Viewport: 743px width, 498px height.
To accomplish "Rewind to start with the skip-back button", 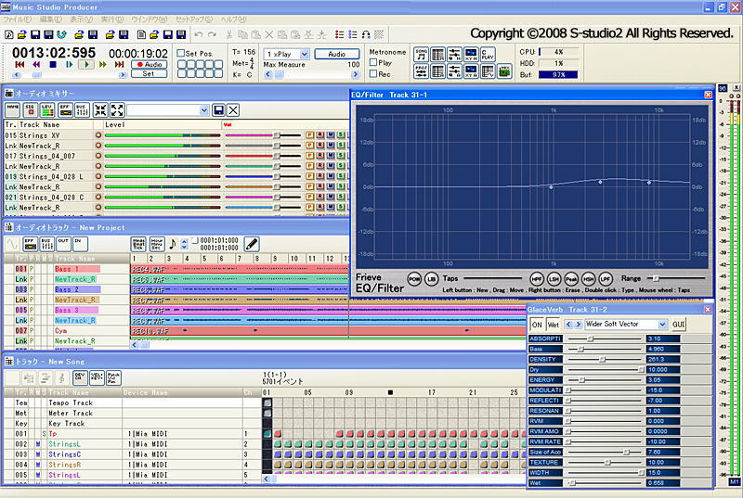I will click(20, 65).
